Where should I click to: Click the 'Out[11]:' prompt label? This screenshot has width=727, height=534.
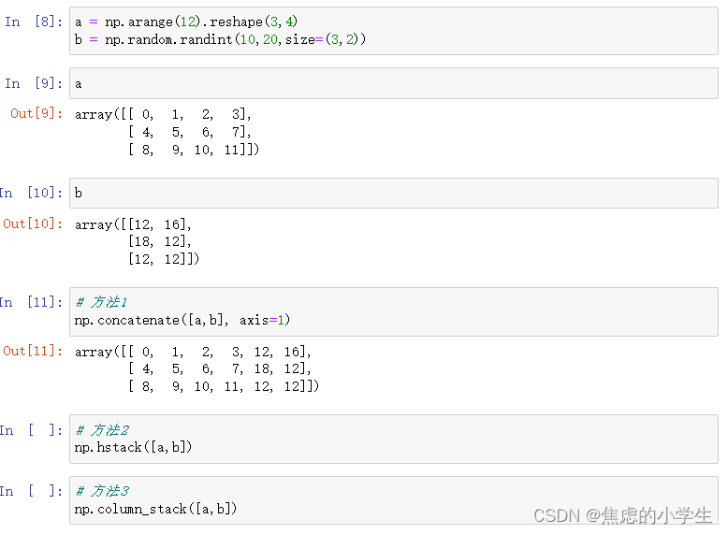(33, 352)
